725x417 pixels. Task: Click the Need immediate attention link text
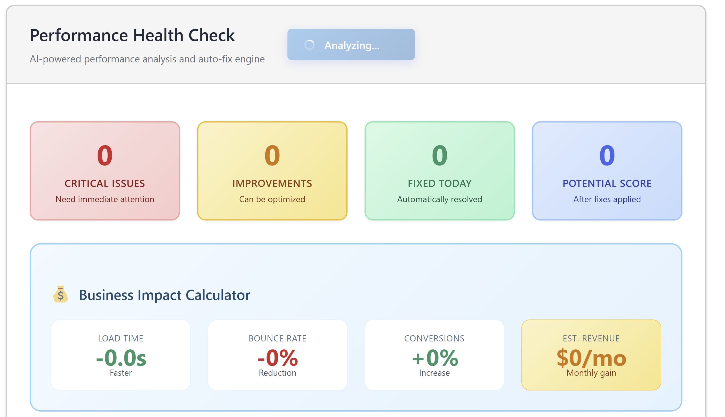point(105,199)
